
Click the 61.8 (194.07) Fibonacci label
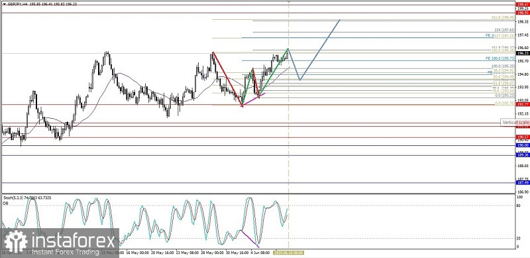click(x=503, y=83)
